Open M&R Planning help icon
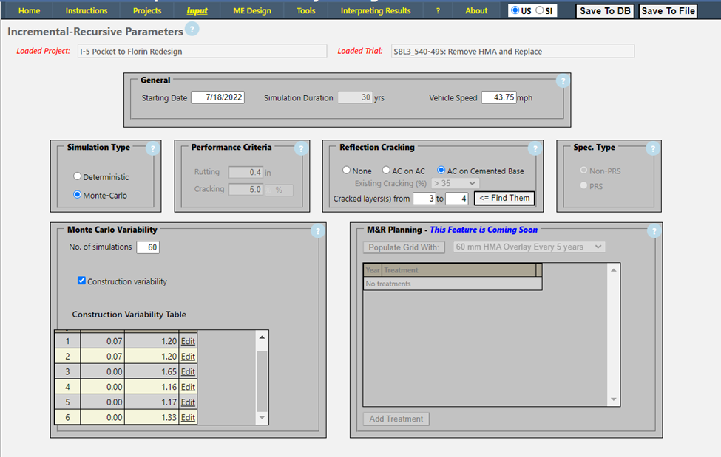 coord(654,231)
